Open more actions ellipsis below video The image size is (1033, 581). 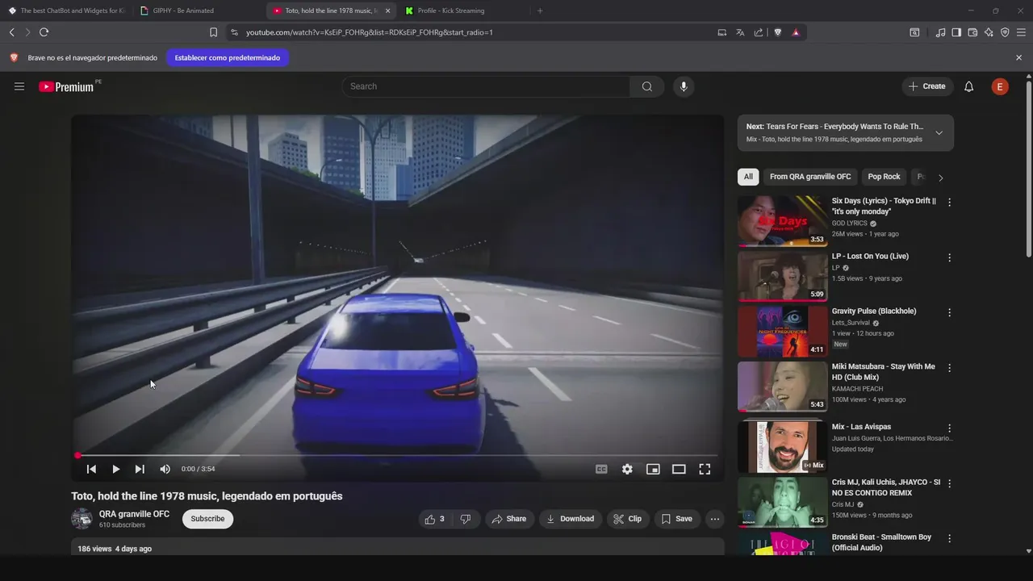click(x=715, y=519)
